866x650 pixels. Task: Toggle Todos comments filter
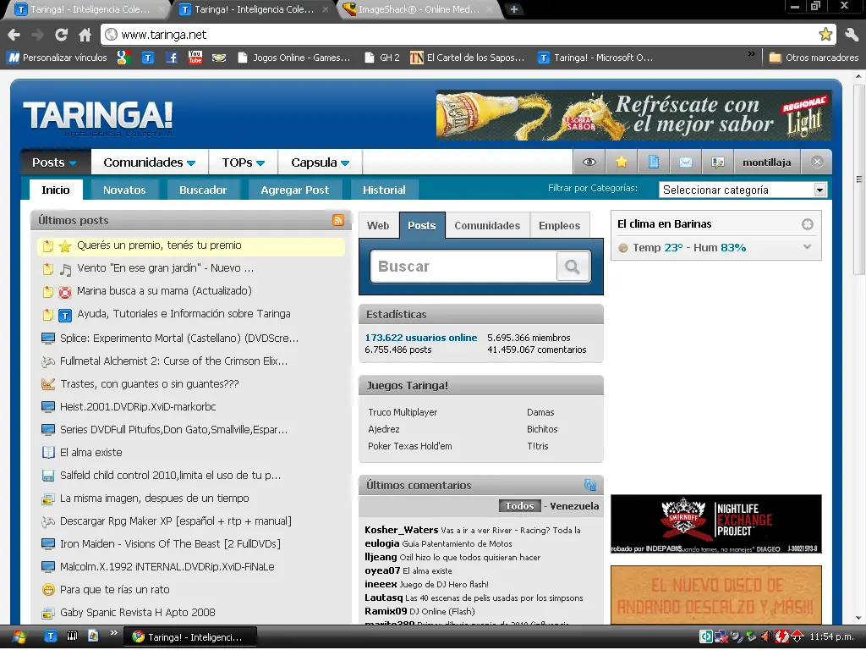519,506
